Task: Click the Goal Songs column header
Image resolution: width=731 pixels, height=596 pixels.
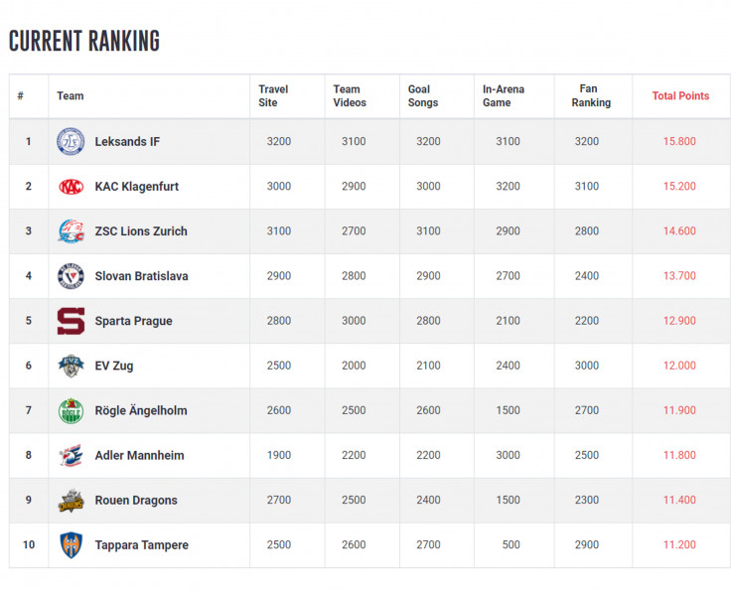Action: 423,95
